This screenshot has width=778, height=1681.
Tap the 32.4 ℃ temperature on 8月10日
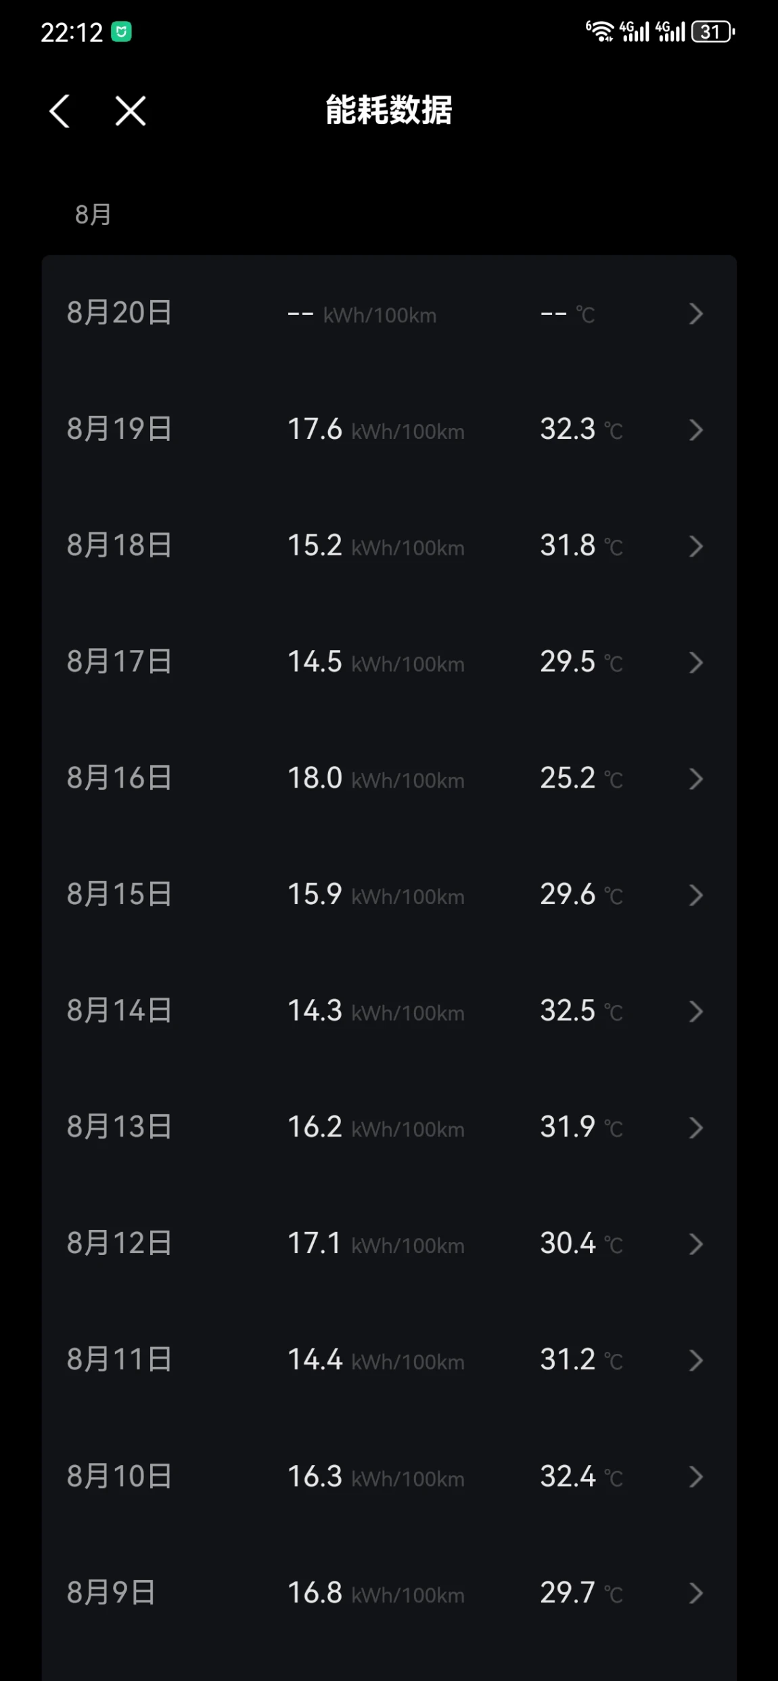point(581,1476)
